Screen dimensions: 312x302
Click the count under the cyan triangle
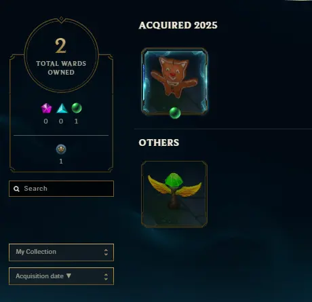tap(61, 121)
